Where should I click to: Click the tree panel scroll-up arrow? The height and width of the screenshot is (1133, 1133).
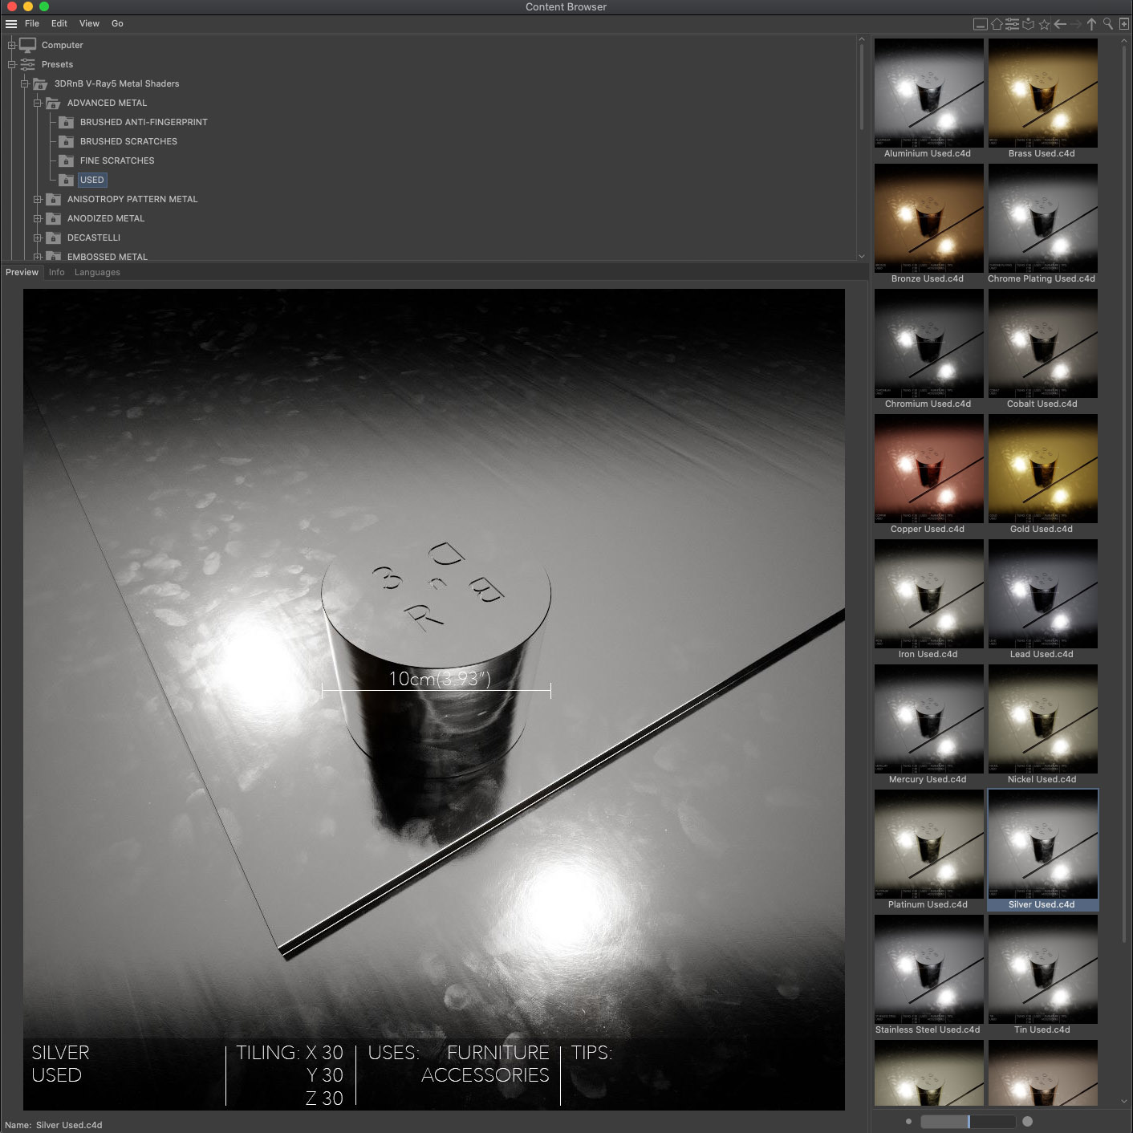coord(862,39)
